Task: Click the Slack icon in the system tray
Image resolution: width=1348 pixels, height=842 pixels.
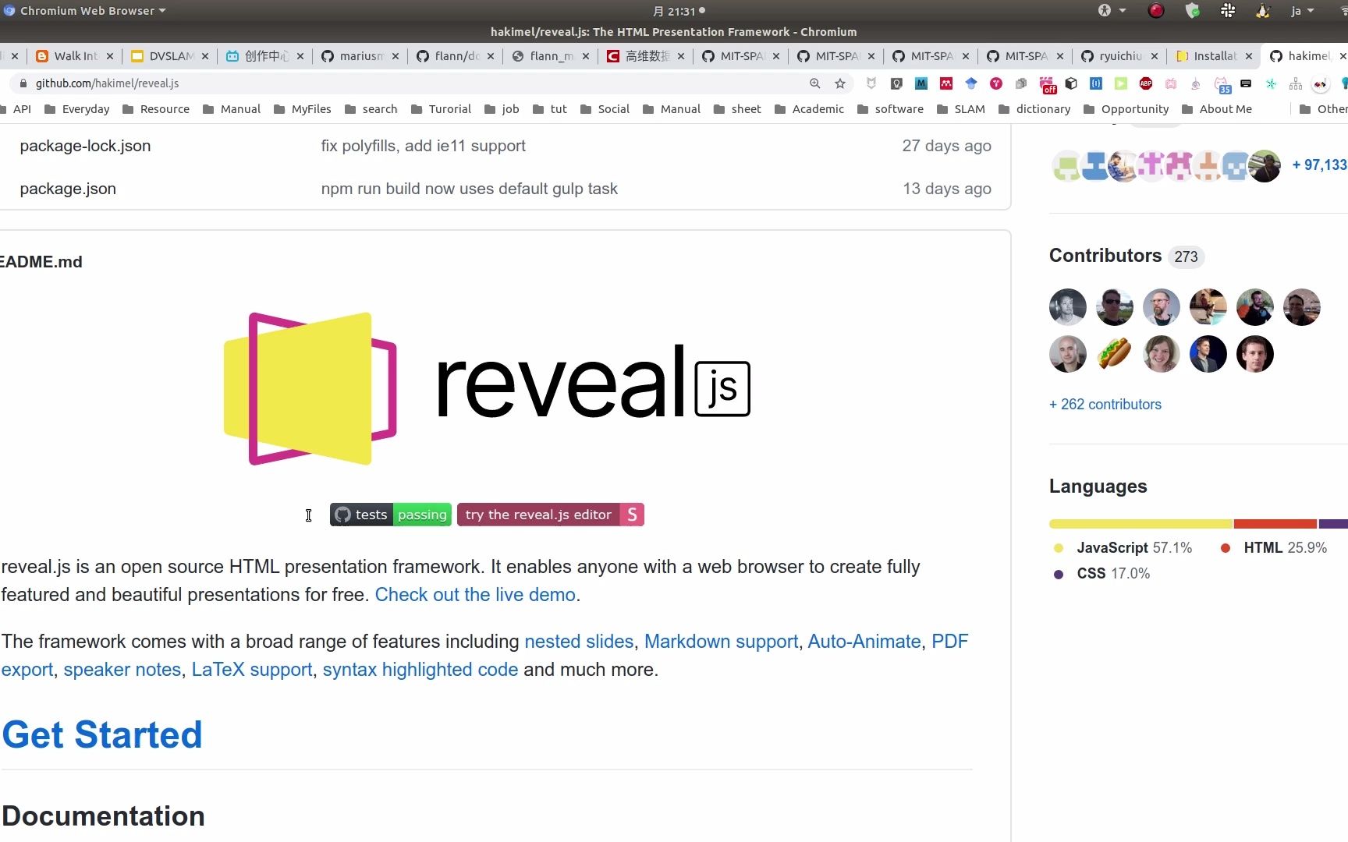Action: 1227,11
